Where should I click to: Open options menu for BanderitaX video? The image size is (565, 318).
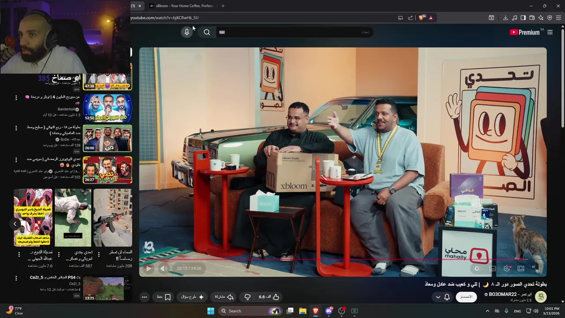[16, 97]
